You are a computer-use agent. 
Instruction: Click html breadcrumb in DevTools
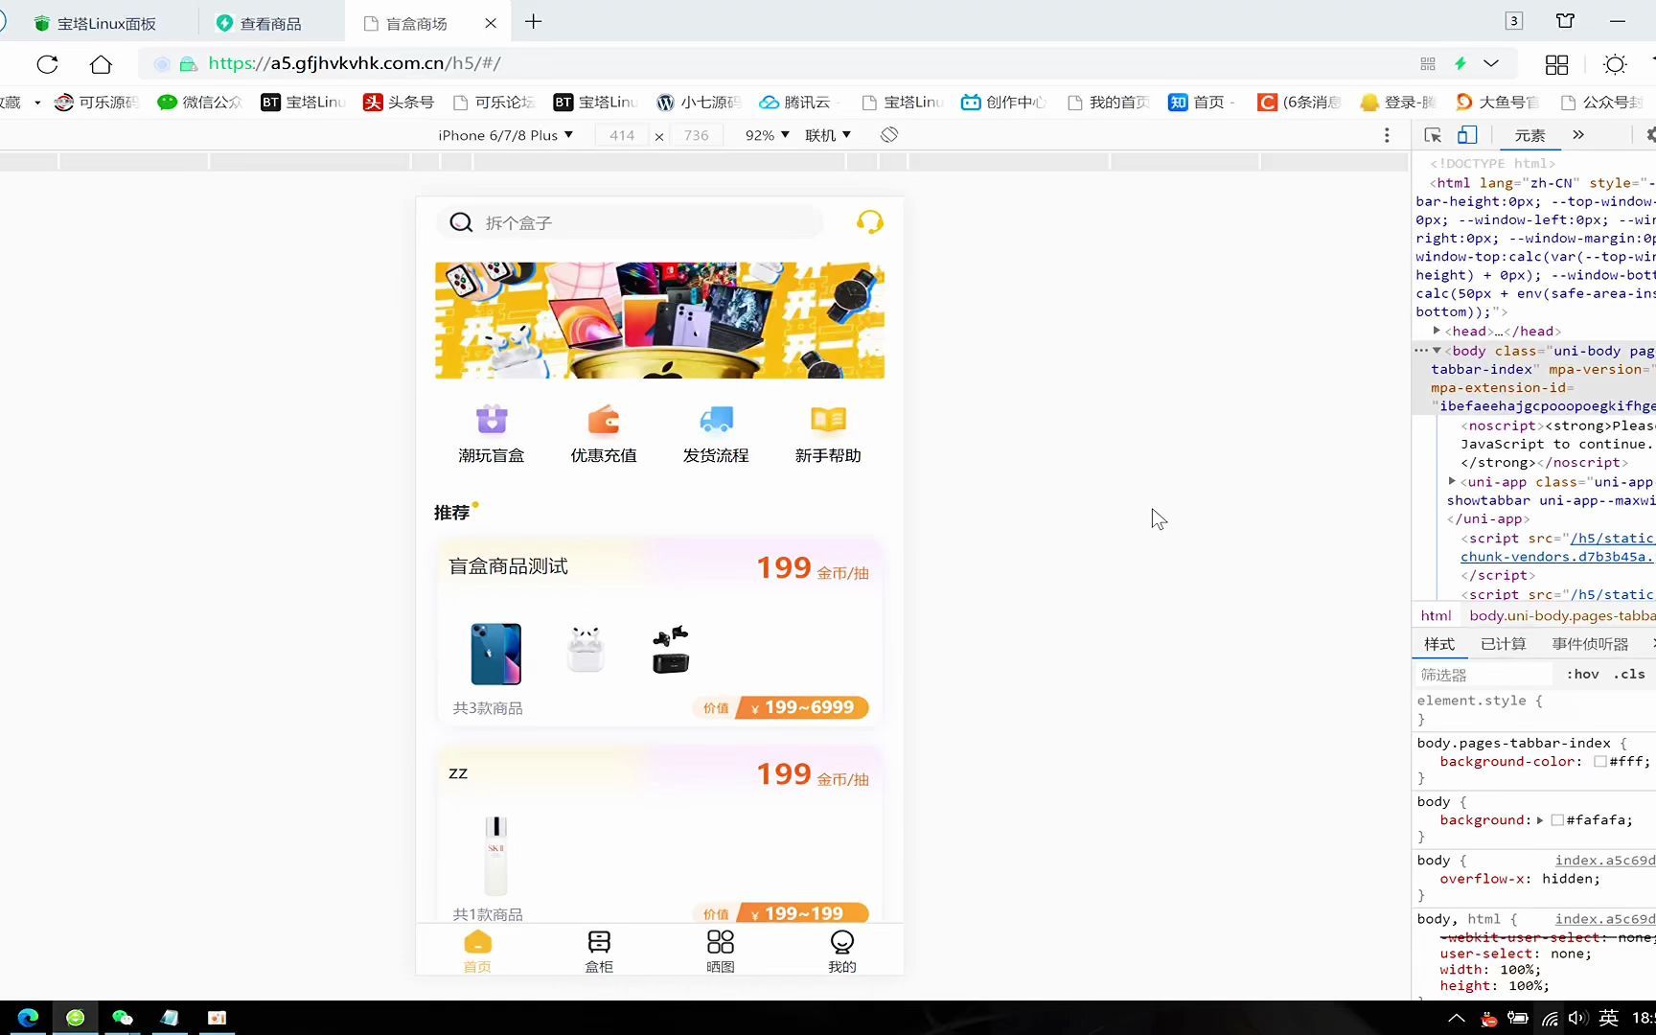point(1436,615)
